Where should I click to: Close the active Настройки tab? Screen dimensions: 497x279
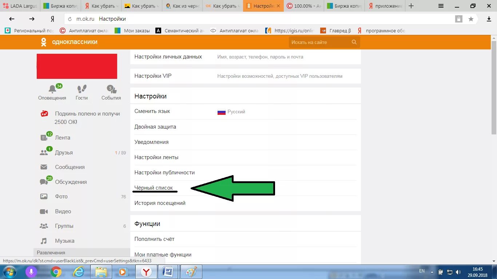(278, 6)
